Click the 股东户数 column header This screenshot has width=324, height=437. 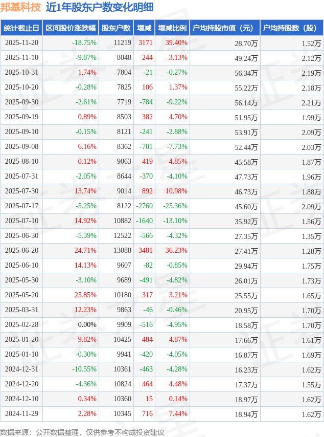point(115,28)
